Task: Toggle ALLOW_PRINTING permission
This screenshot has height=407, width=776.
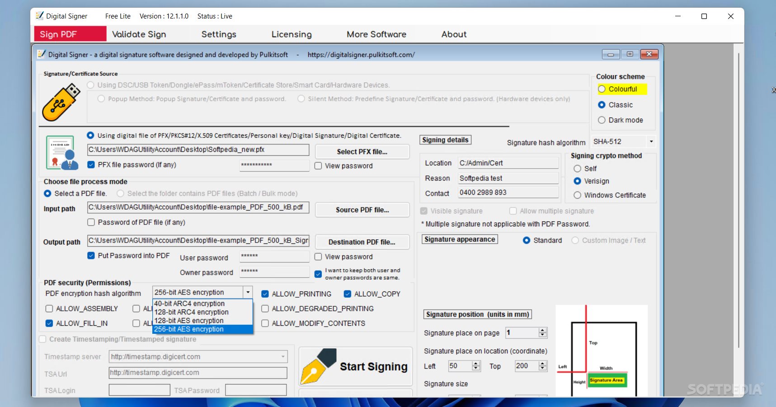Action: (x=265, y=294)
